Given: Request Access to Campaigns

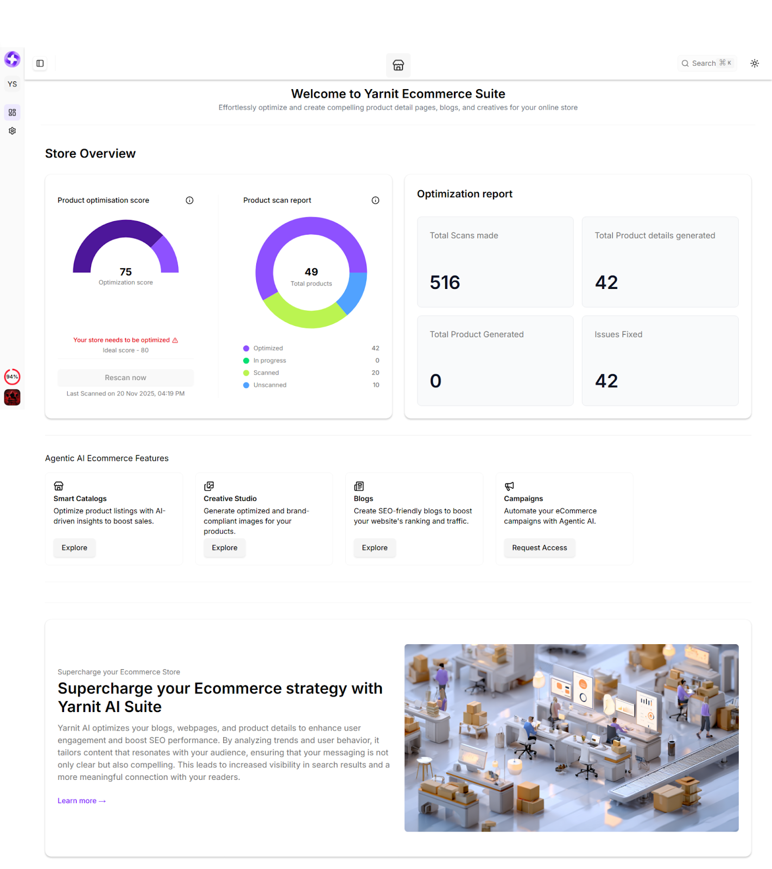Looking at the screenshot, I should pyautogui.click(x=540, y=547).
